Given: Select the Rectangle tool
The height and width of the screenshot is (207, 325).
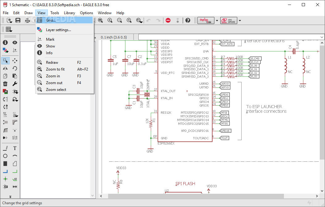Looking at the screenshot, I should (x=5, y=164).
